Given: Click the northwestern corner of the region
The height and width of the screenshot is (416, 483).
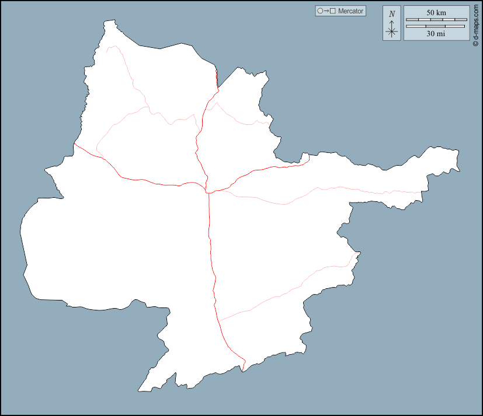Looking at the screenshot, I should (106, 22).
